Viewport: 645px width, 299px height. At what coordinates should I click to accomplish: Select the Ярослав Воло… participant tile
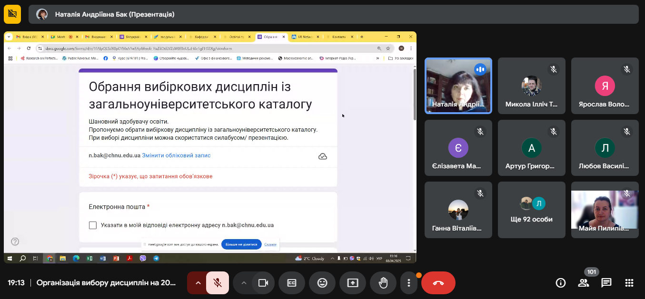coord(605,86)
